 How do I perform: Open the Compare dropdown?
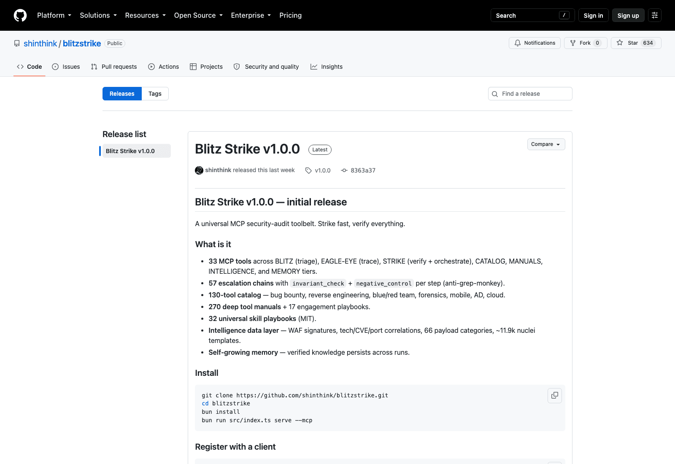[546, 144]
